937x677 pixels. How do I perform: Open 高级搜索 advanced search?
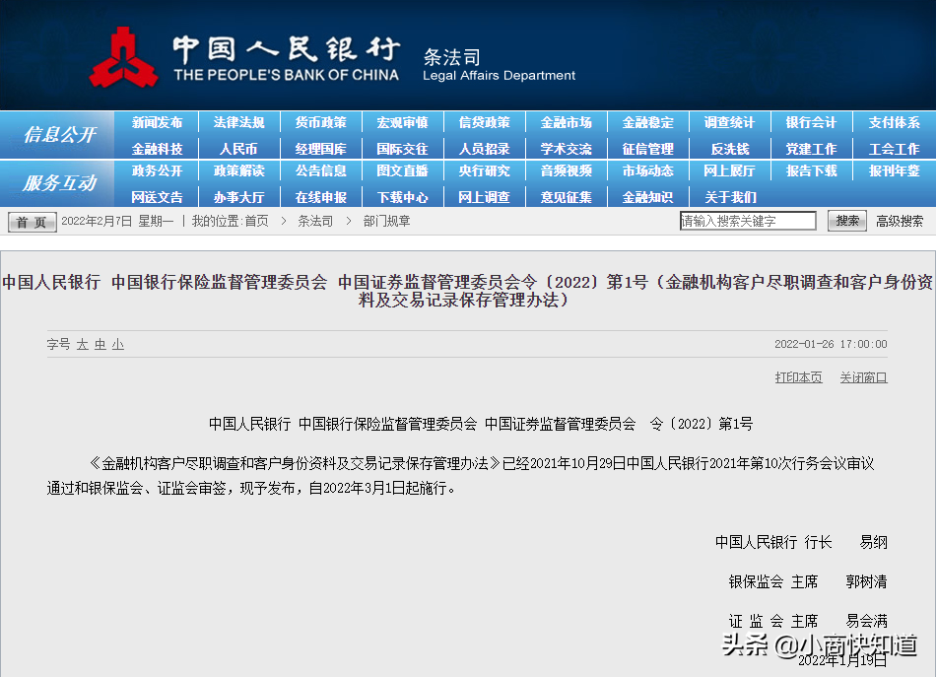pos(900,221)
